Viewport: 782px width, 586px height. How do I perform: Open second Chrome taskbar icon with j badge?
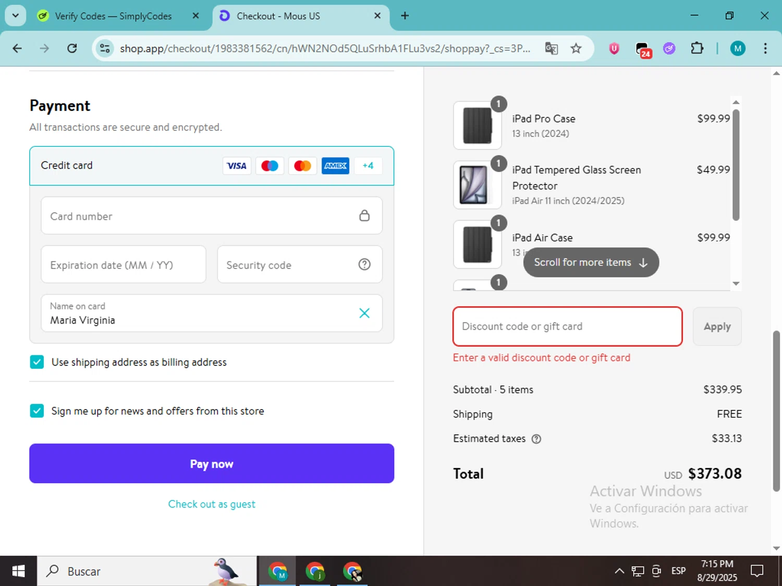(x=315, y=571)
